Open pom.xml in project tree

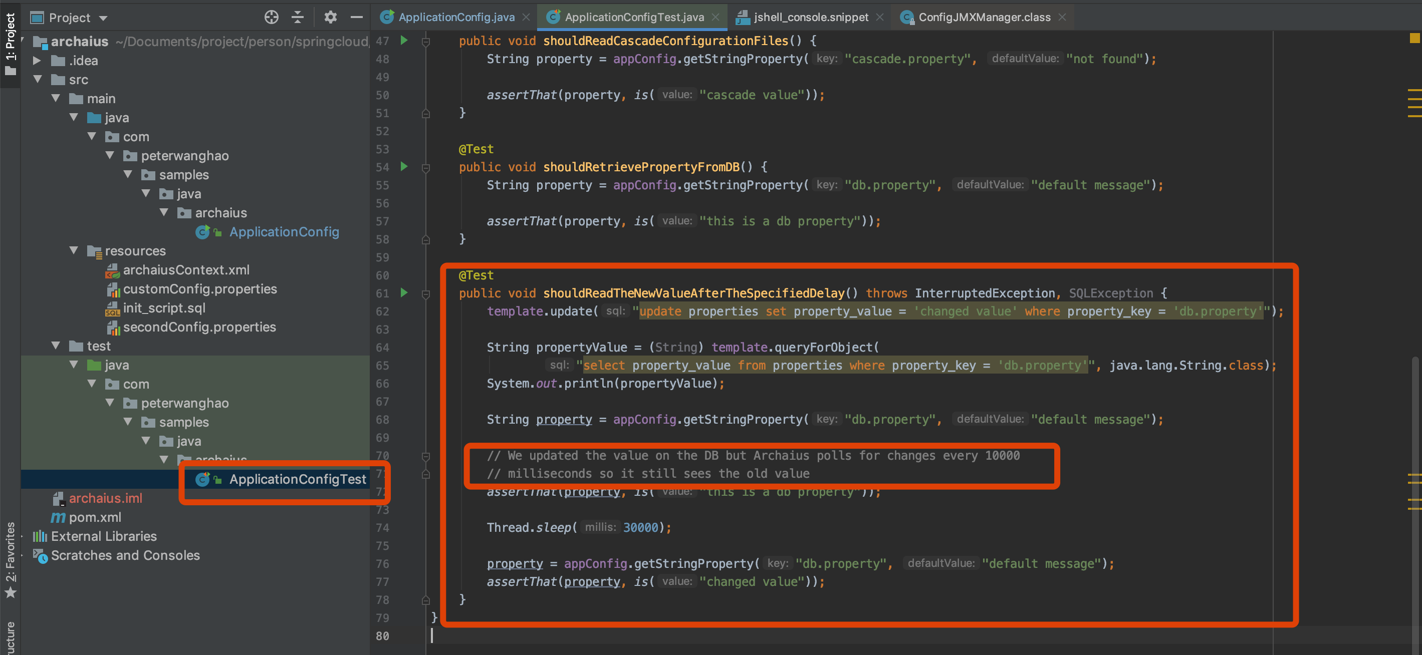coord(94,517)
